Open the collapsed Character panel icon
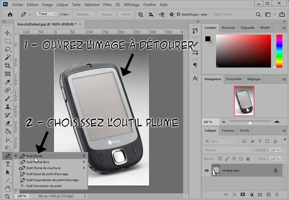The height and width of the screenshot is (200, 289). tap(195, 79)
